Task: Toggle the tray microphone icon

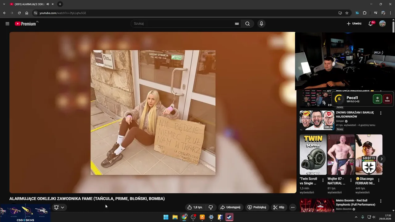Action: tap(363, 217)
